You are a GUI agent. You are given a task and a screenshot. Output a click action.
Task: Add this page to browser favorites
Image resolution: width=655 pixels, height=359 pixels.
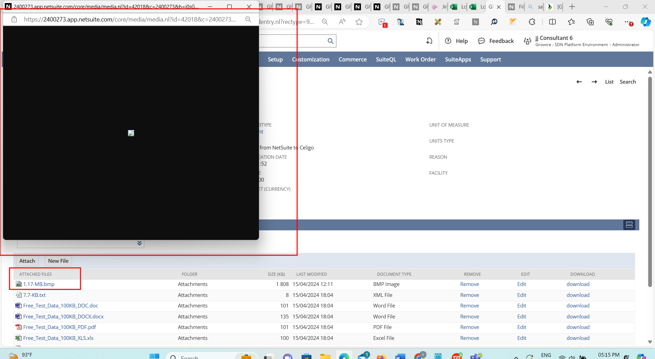[359, 22]
